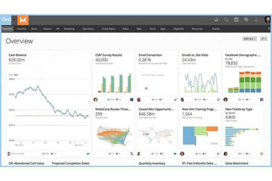
Task: Click the Closed Won Opportunities world map
Action: click(x=157, y=135)
